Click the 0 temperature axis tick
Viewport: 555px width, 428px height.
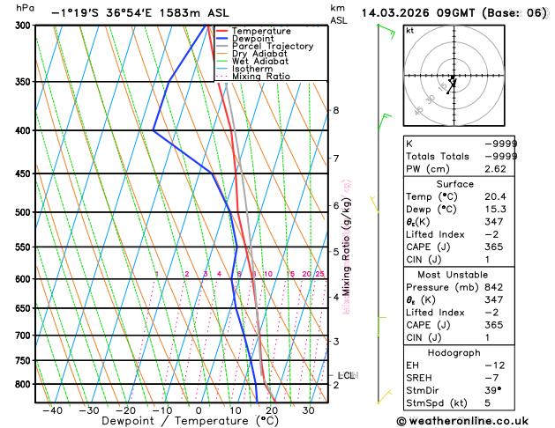point(199,410)
